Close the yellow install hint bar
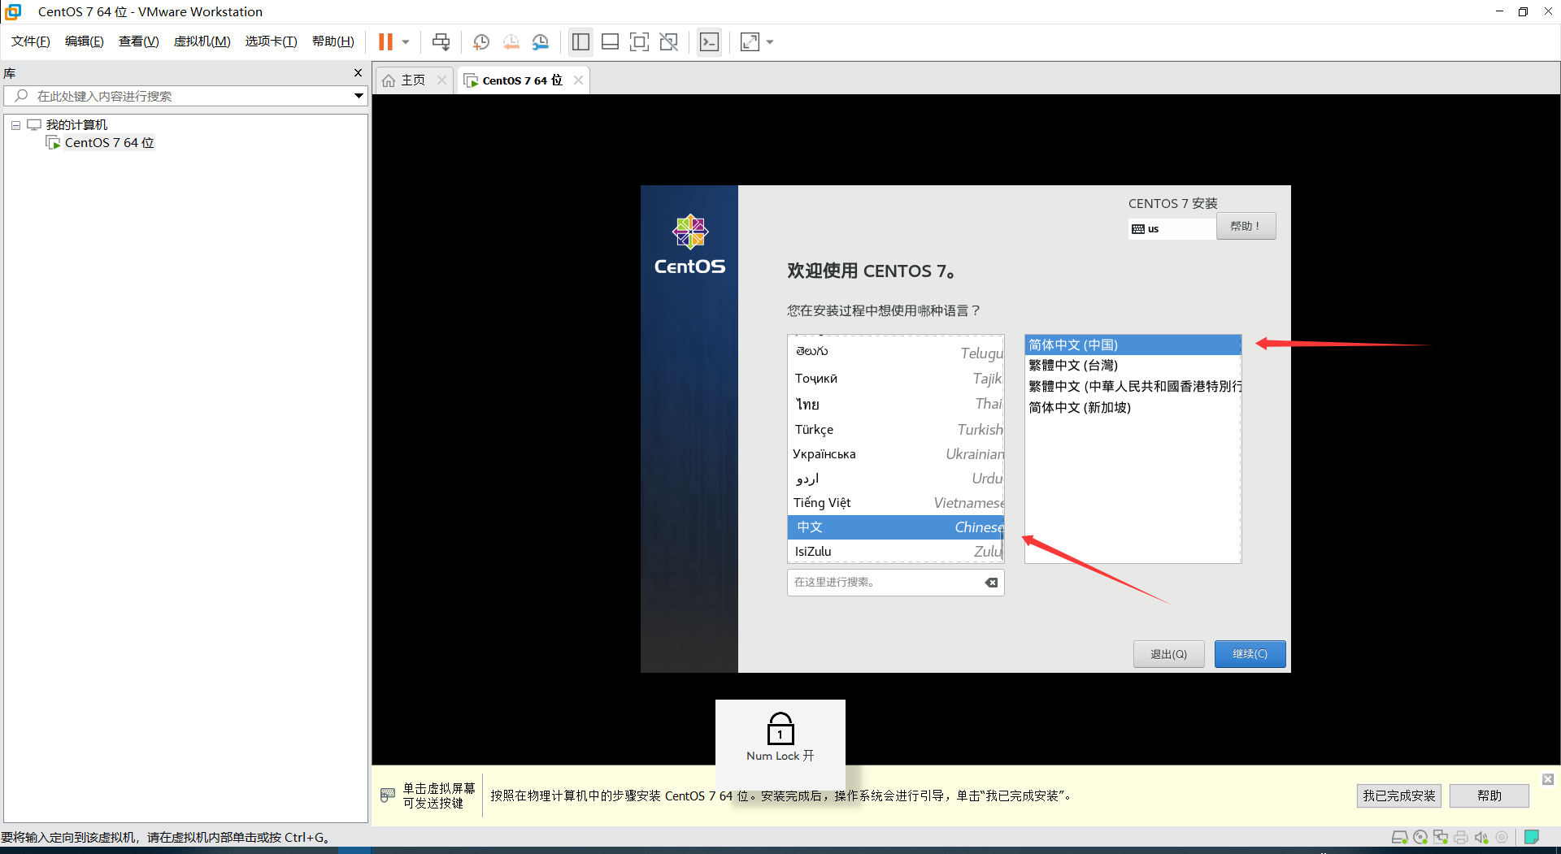The height and width of the screenshot is (854, 1561). (x=1548, y=779)
